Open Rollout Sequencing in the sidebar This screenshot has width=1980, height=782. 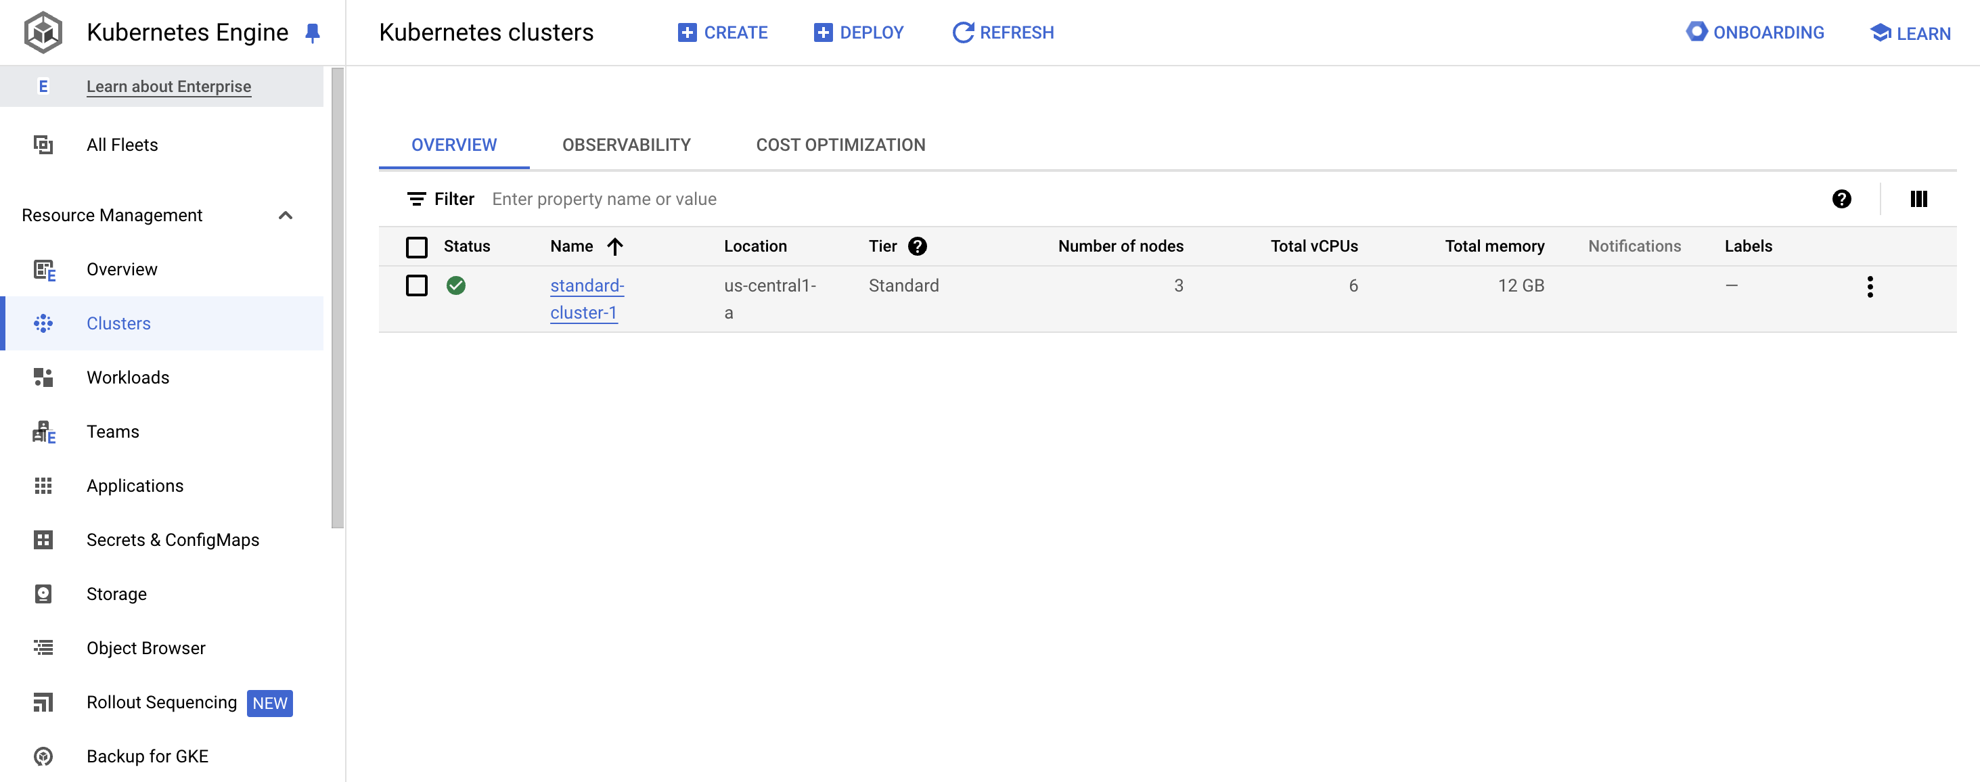(162, 702)
